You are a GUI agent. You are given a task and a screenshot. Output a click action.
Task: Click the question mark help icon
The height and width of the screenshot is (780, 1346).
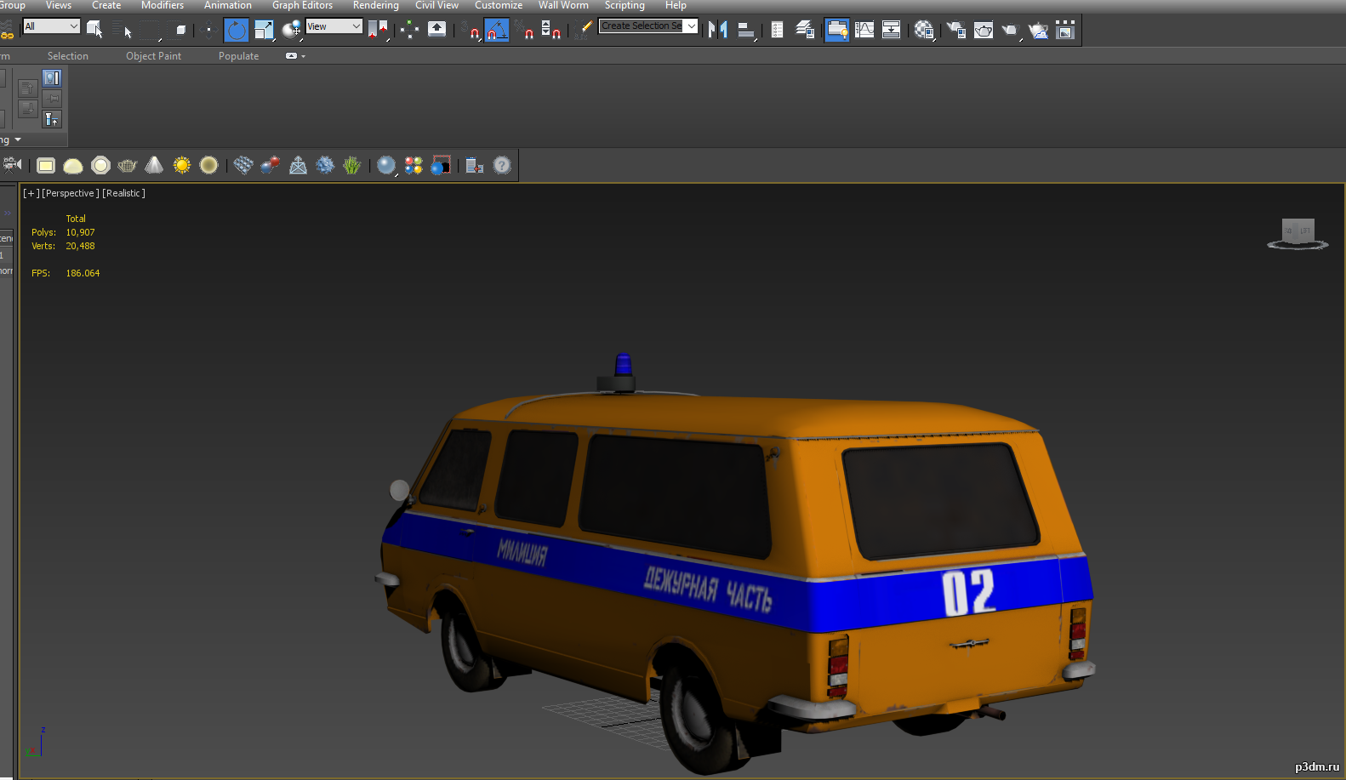pos(502,165)
